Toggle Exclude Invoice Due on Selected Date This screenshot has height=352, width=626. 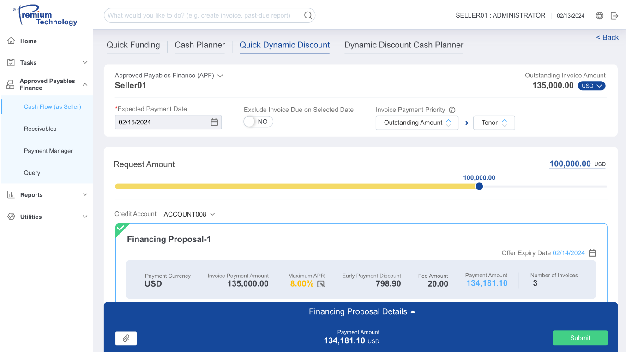tap(258, 122)
